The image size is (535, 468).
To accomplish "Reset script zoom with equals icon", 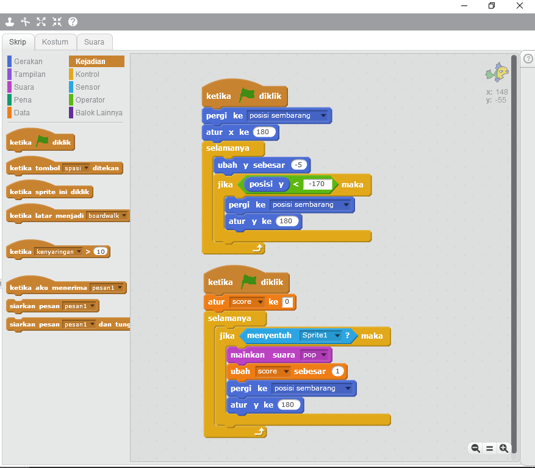I will tap(489, 448).
